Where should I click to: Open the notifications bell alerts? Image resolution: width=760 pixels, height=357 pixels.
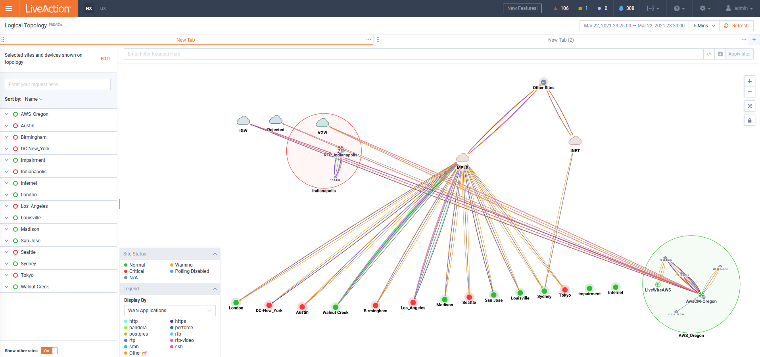(x=626, y=8)
